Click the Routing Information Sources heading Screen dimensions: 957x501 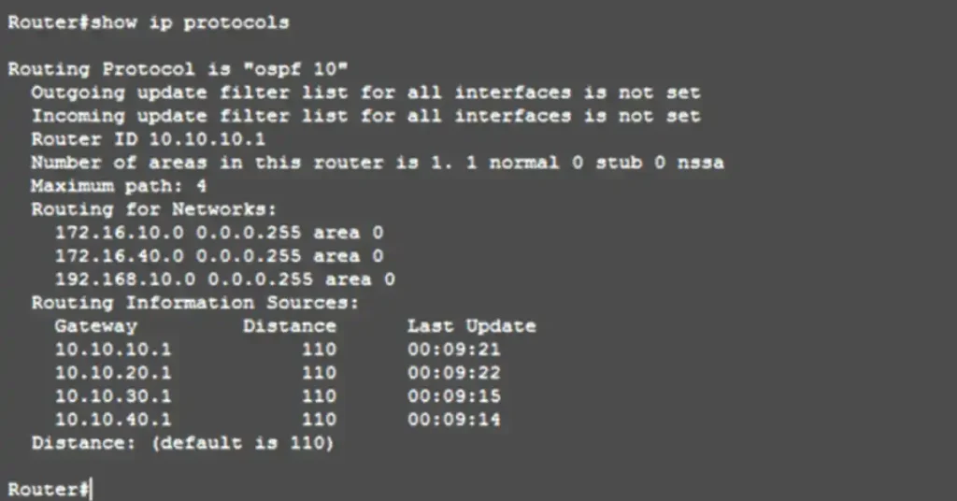point(194,303)
